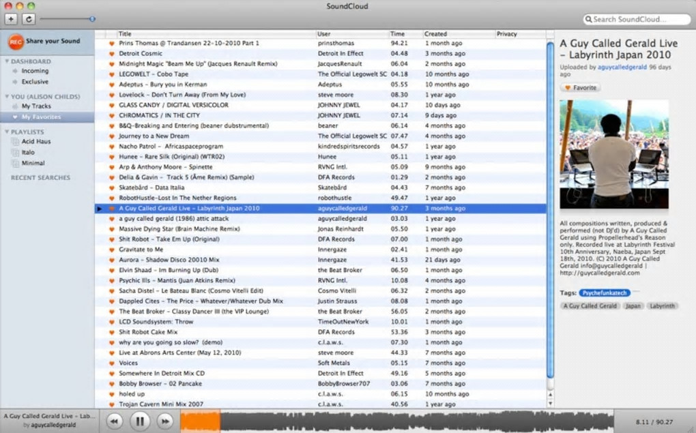This screenshot has height=433, width=696.
Task: Click the scroll down arrow in track list
Action: (551, 404)
